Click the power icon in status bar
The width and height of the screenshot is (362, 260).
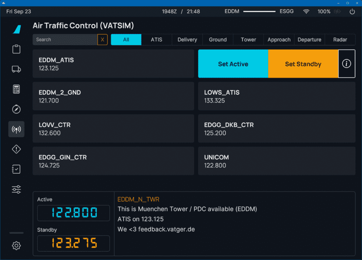click(352, 11)
